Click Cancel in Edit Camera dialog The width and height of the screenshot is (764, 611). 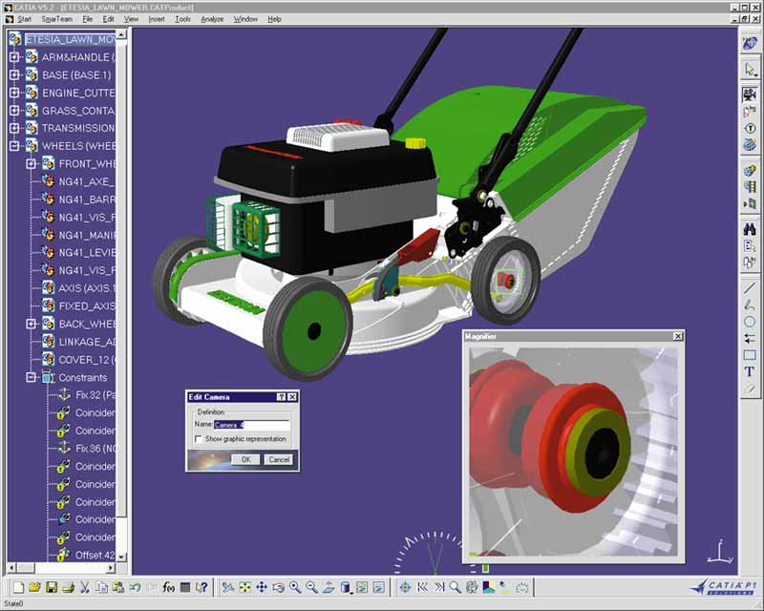point(279,459)
